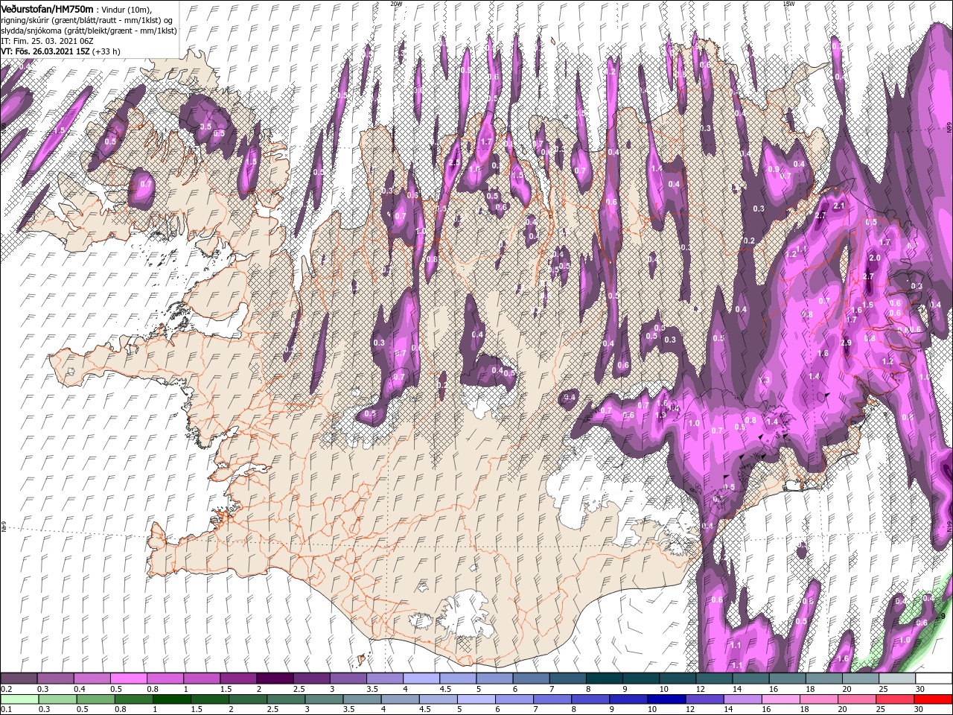Pick the white swatch above snow label 30
Viewport: 953px width, 715px height.
(934, 678)
